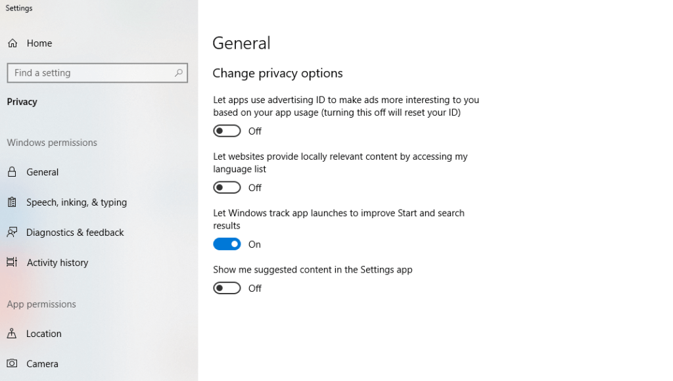Click the Diagnostics & feedback person icon
673x381 pixels.
[11, 232]
